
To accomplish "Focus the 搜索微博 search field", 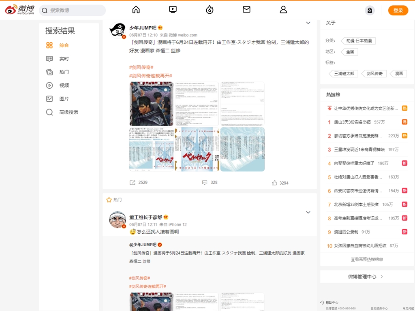I will (x=72, y=10).
